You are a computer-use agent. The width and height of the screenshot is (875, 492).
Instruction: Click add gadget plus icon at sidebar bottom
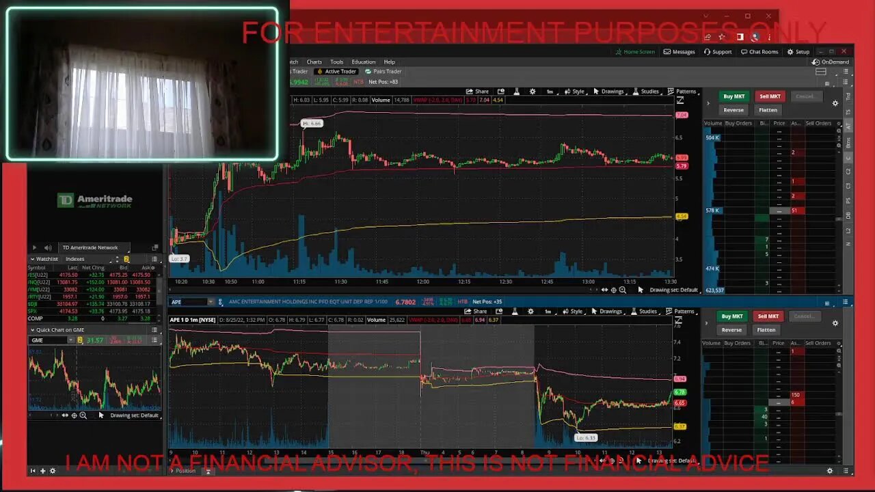point(42,471)
